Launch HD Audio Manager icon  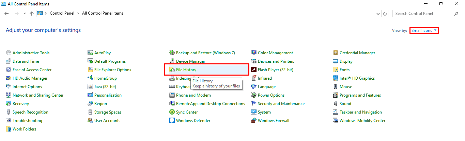click(x=9, y=78)
